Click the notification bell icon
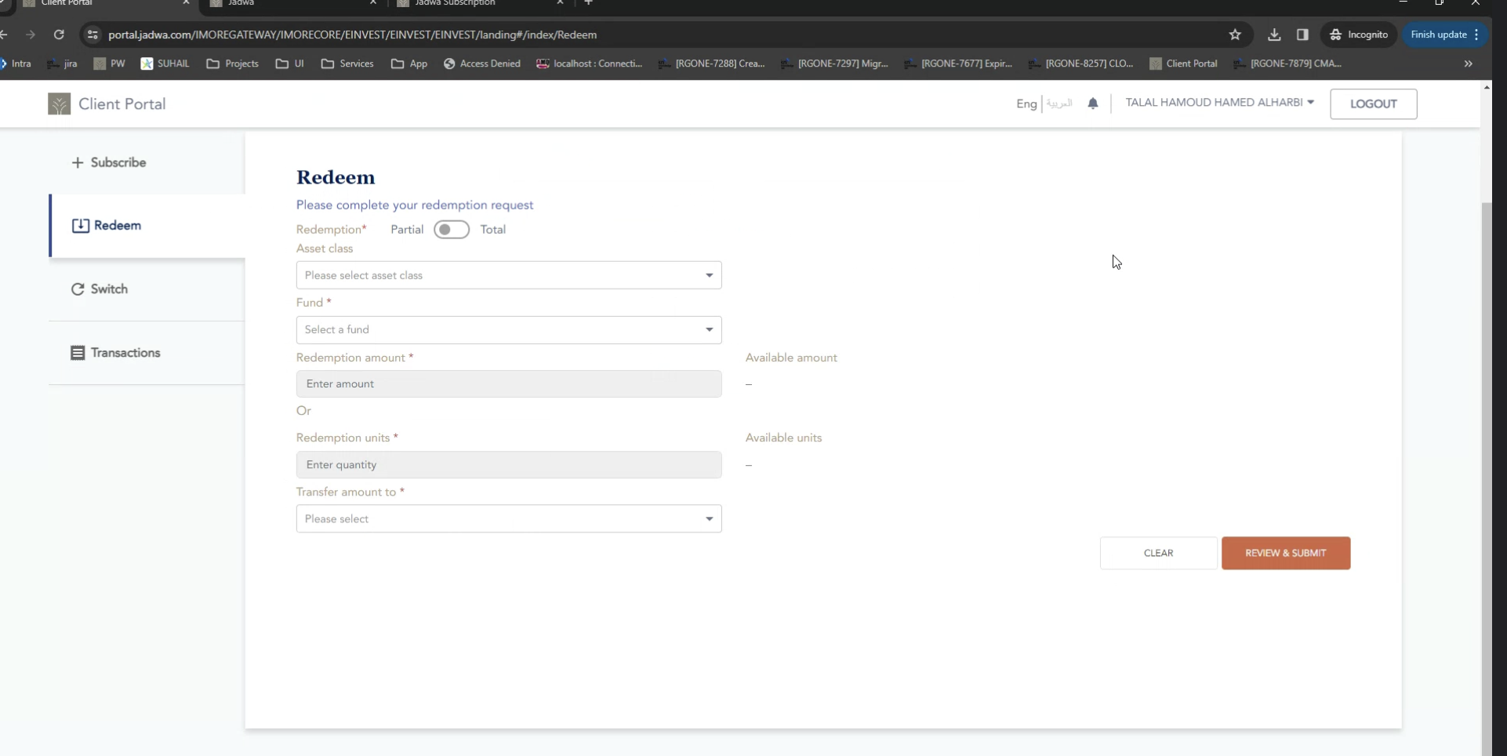This screenshot has height=756, width=1507. 1093,104
